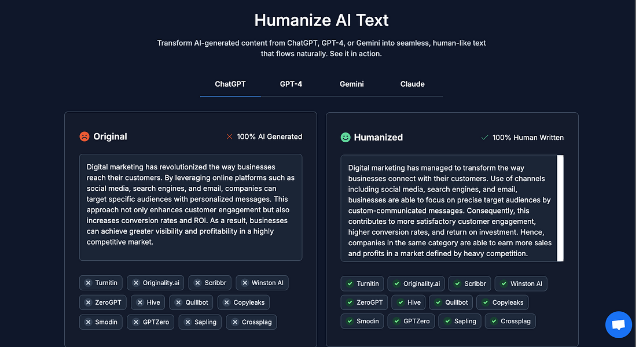Viewport: 643px width, 347px height.
Task: Select the GPTZero badge in the Humanized panel
Action: pos(411,321)
